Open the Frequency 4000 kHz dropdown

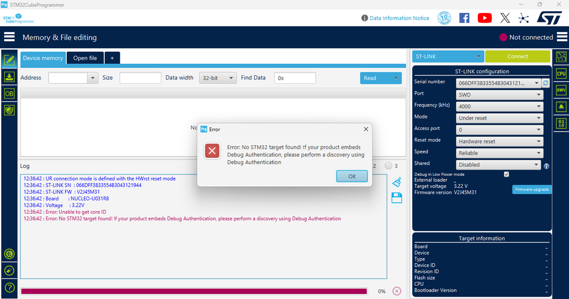(499, 106)
